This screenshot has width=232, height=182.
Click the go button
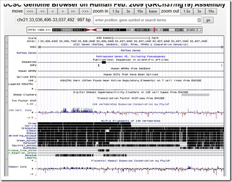(208, 20)
